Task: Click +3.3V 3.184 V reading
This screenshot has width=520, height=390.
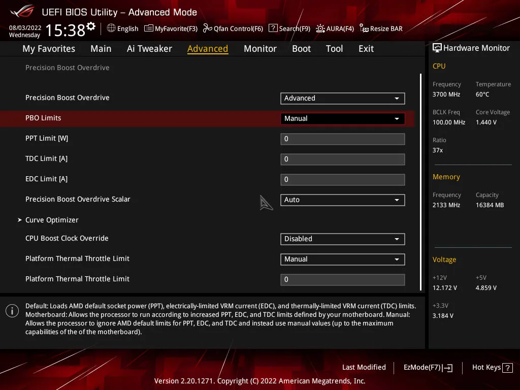Action: 443,316
